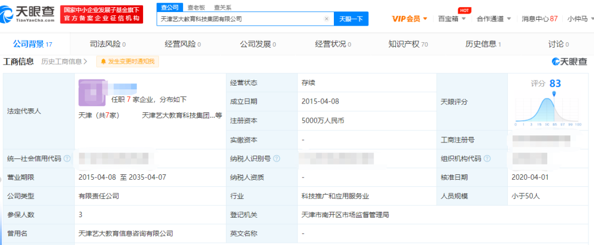Click the score value 83
The image size is (594, 245).
[555, 83]
